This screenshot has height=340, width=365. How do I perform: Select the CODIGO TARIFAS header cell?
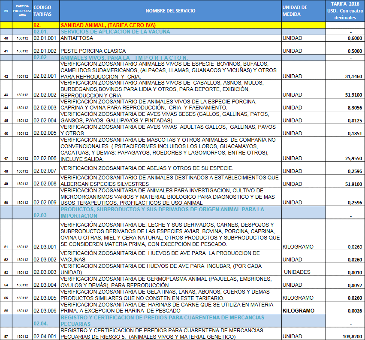click(x=45, y=11)
